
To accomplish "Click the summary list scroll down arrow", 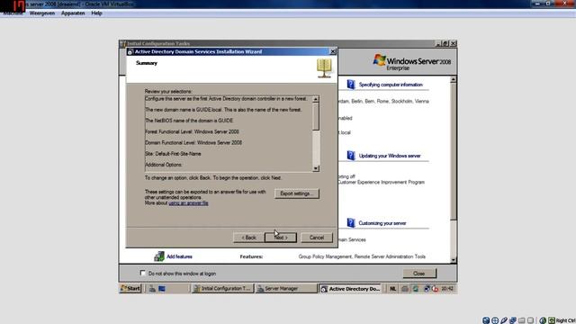I will pos(316,168).
